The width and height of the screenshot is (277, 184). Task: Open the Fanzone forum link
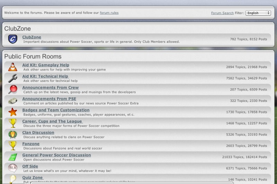click(x=31, y=144)
